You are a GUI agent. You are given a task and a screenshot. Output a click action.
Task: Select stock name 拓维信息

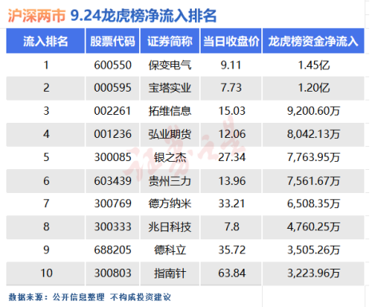pyautogui.click(x=170, y=111)
